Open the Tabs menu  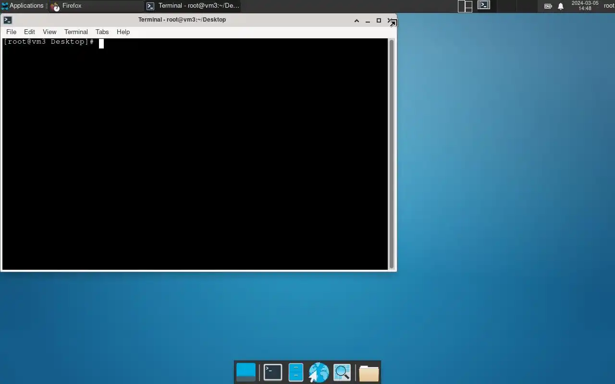click(x=102, y=32)
